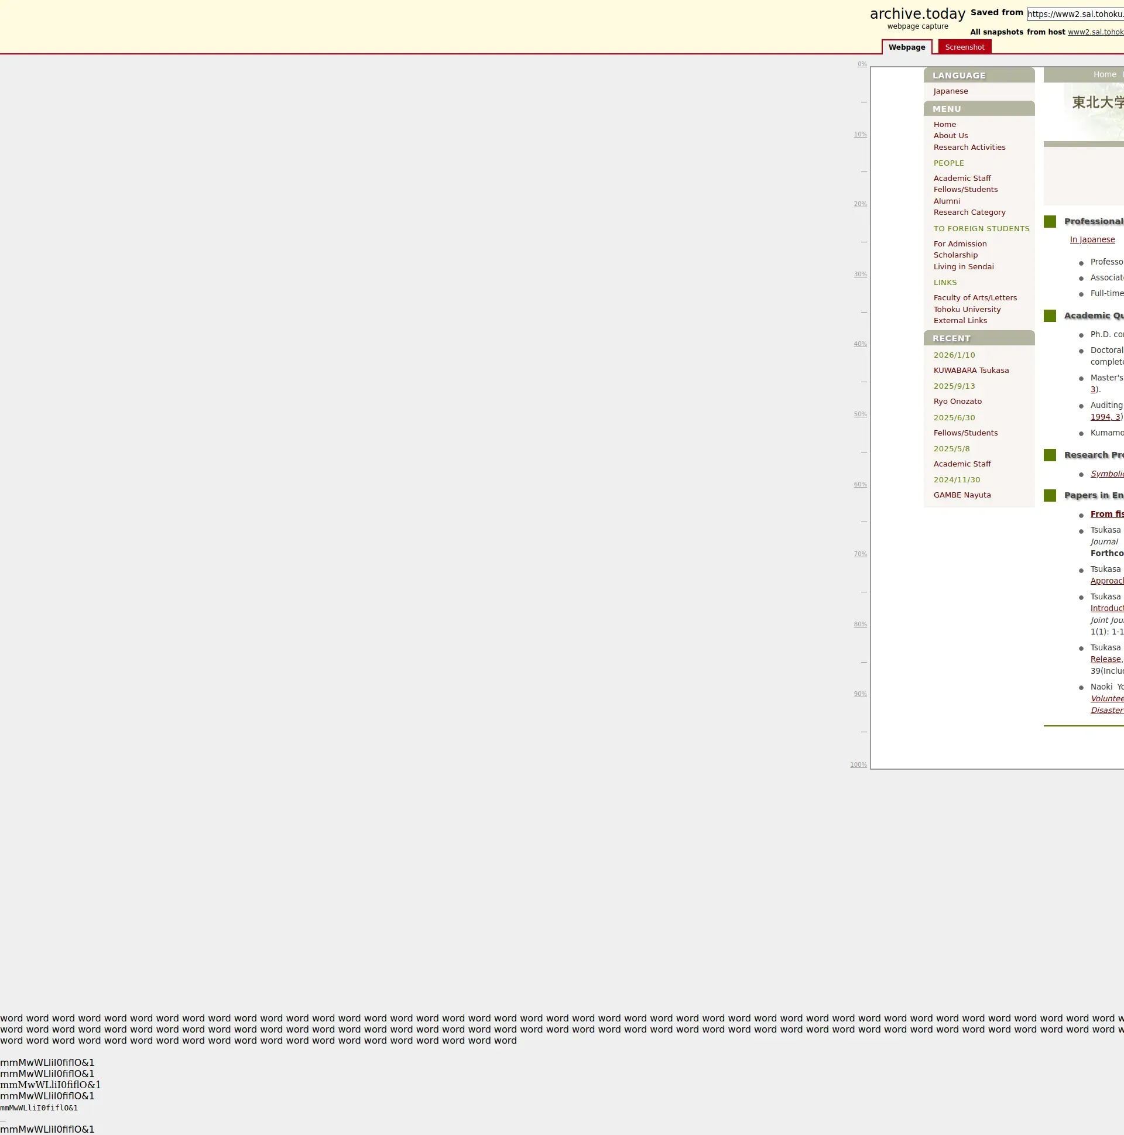Open Living in Sendai link
1124x1135 pixels.
tap(963, 267)
